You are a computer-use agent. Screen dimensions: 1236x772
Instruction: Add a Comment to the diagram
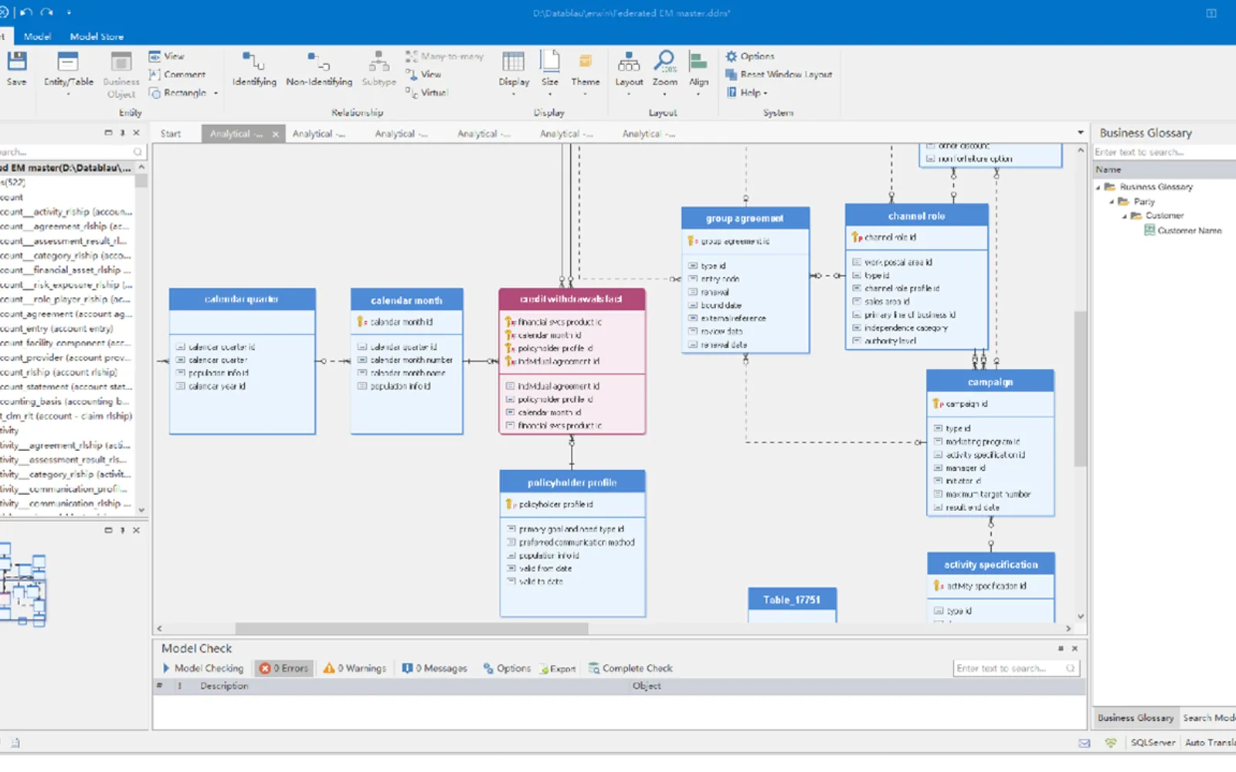point(177,75)
